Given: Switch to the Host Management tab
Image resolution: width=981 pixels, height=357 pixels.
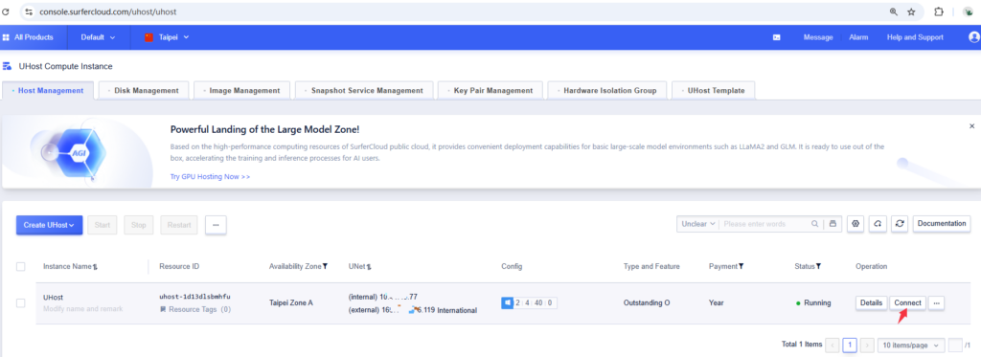Looking at the screenshot, I should [48, 91].
